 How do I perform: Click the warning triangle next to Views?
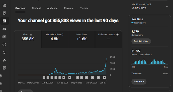(31, 34)
